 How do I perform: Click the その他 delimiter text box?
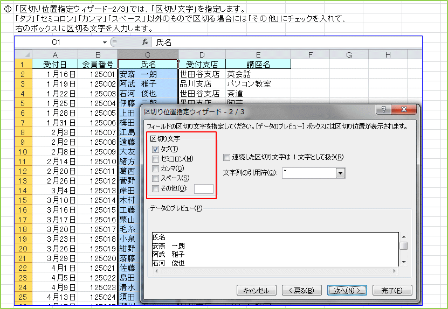coord(203,189)
